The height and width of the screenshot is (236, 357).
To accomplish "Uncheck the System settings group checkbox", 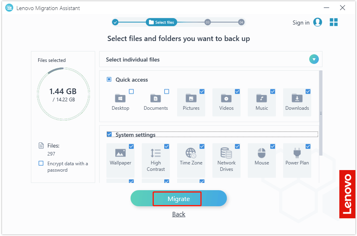I will click(x=109, y=134).
